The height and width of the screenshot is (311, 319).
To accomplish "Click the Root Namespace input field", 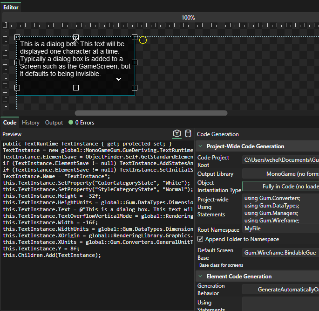I will pos(280,229).
